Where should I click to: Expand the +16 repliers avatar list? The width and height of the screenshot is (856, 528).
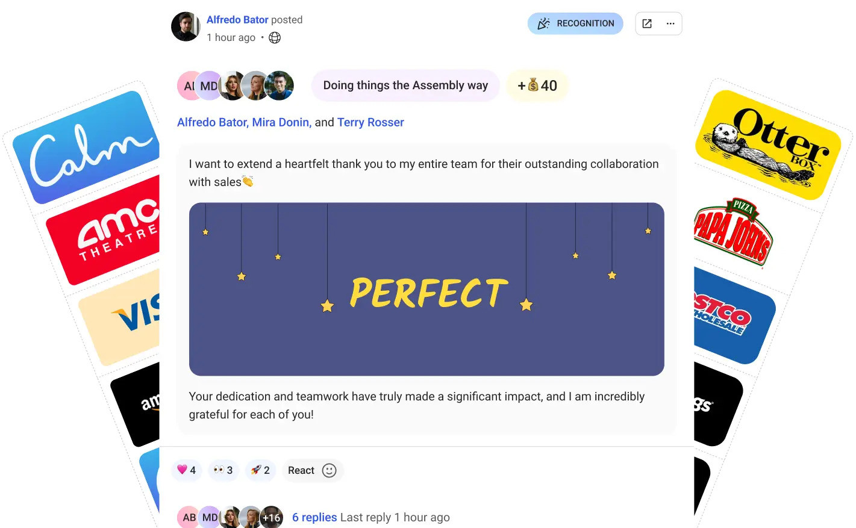[x=272, y=517]
